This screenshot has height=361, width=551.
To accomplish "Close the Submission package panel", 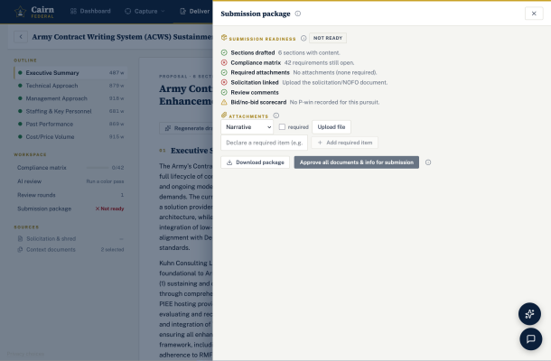I will (x=534, y=14).
